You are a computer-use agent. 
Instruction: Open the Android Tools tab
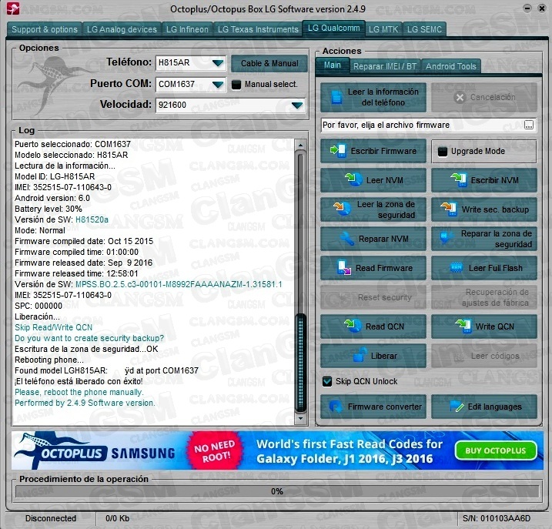click(451, 66)
